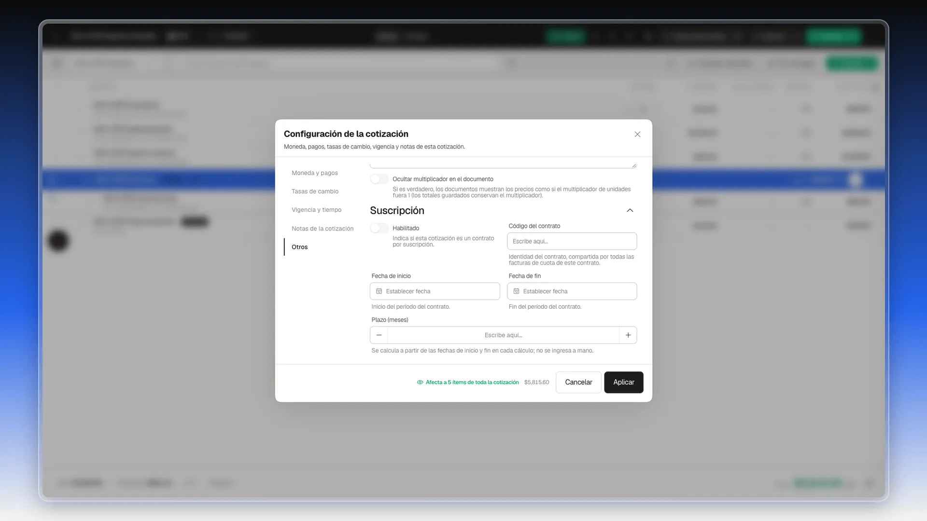Viewport: 927px width, 521px height.
Task: Open the Fecha de fin date picker
Action: click(x=572, y=291)
